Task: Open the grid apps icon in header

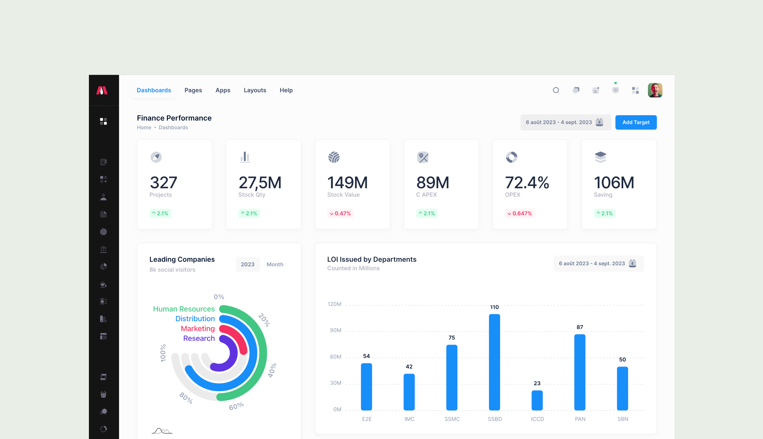Action: point(635,90)
